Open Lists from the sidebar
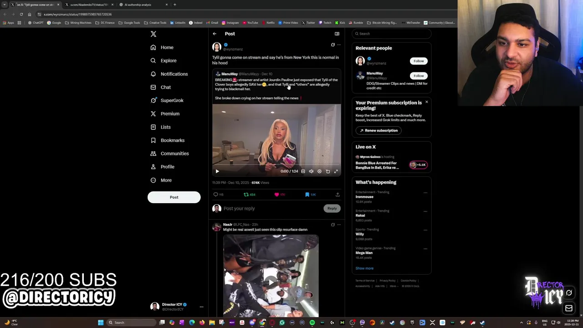583x328 pixels. tap(160, 127)
